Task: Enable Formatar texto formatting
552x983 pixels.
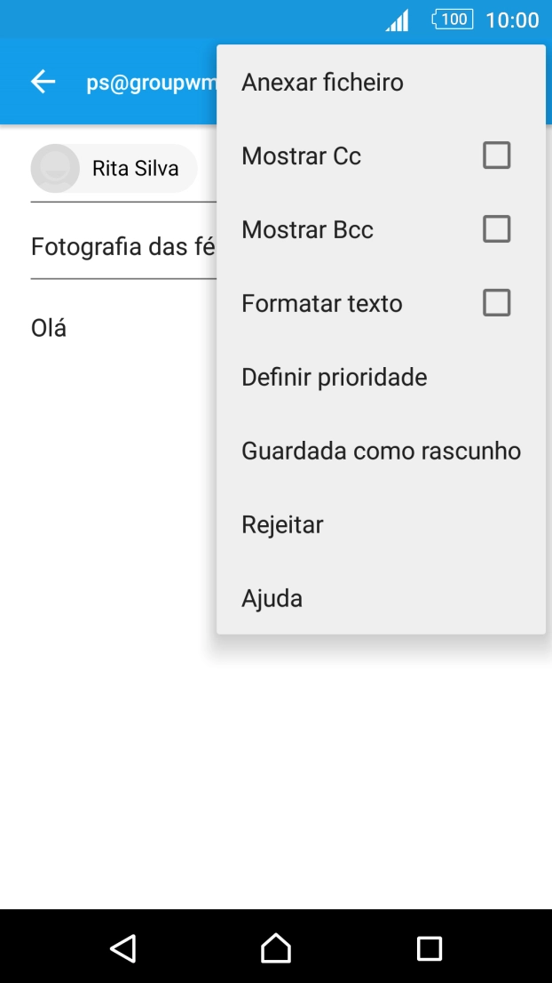Action: [496, 302]
